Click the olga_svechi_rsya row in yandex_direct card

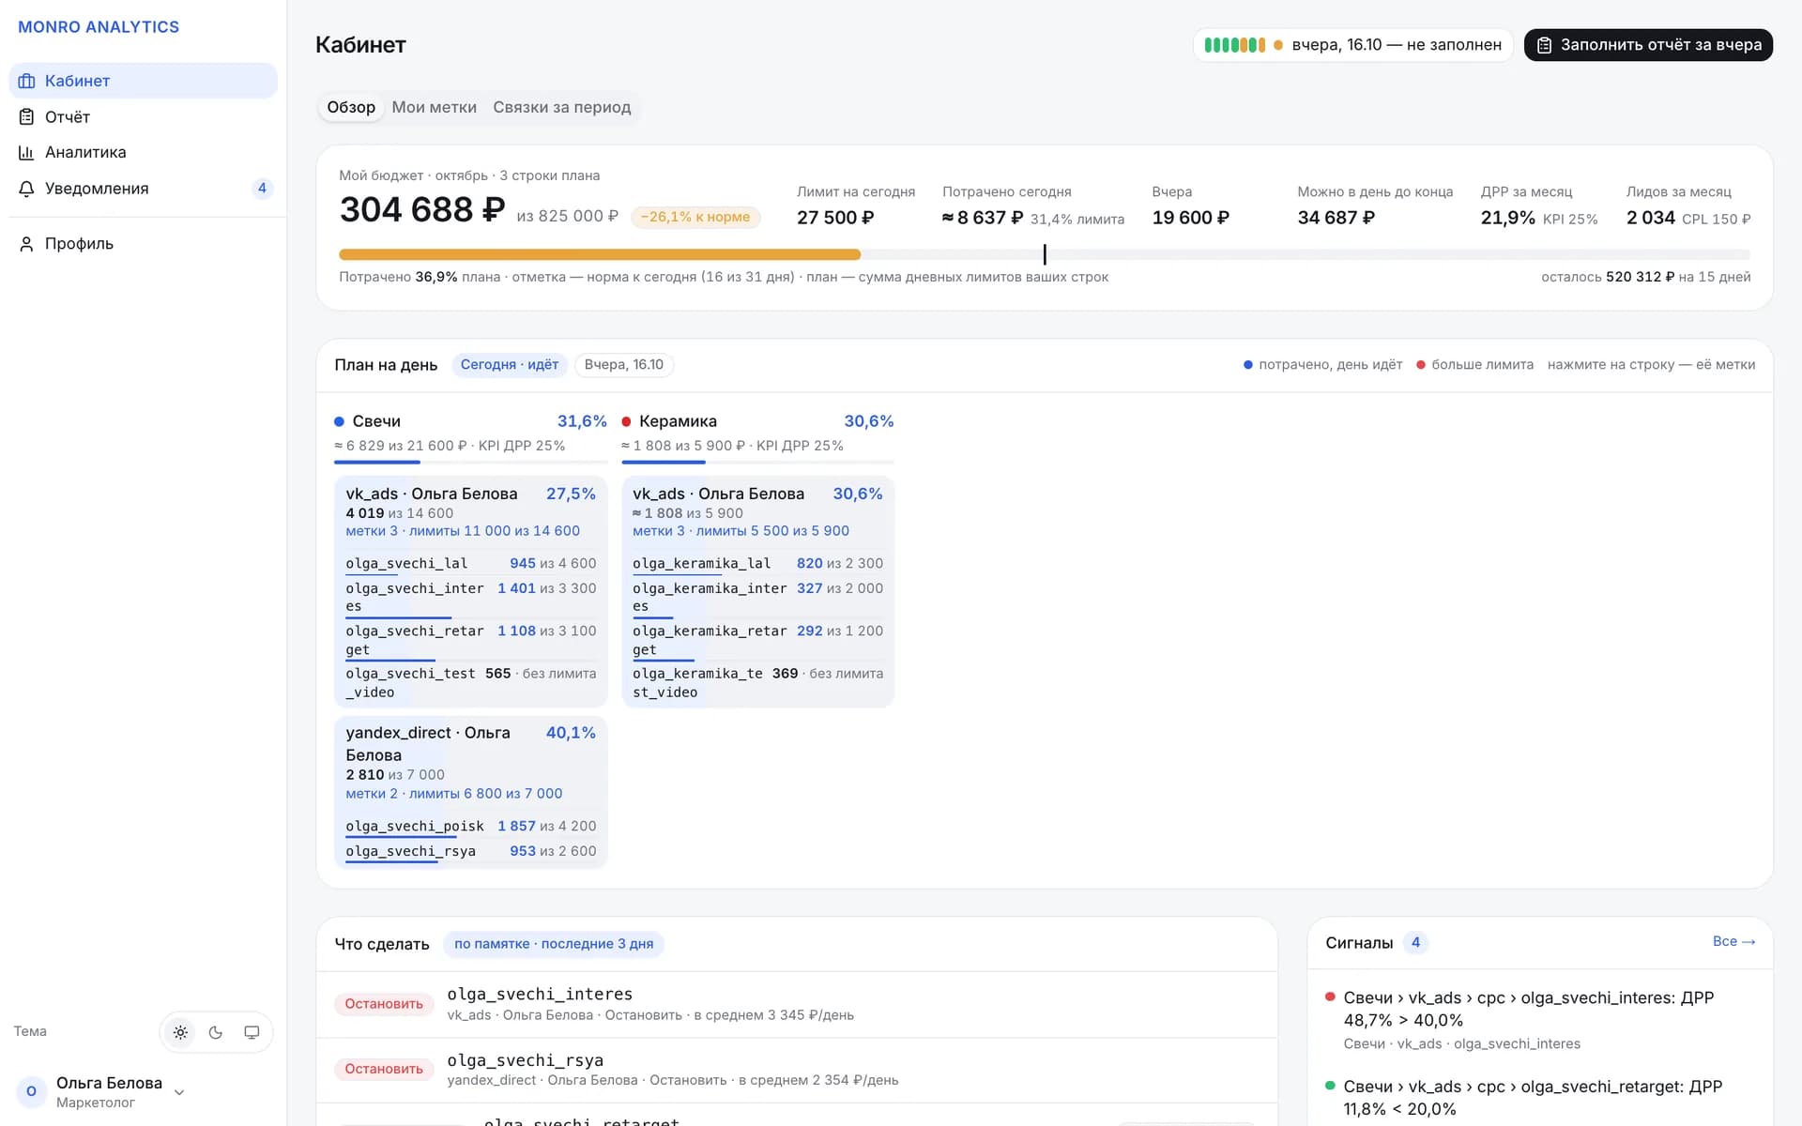[471, 852]
